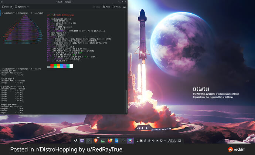Open the third system tray icon
Screen dimensions: 255x155
tap(145, 141)
